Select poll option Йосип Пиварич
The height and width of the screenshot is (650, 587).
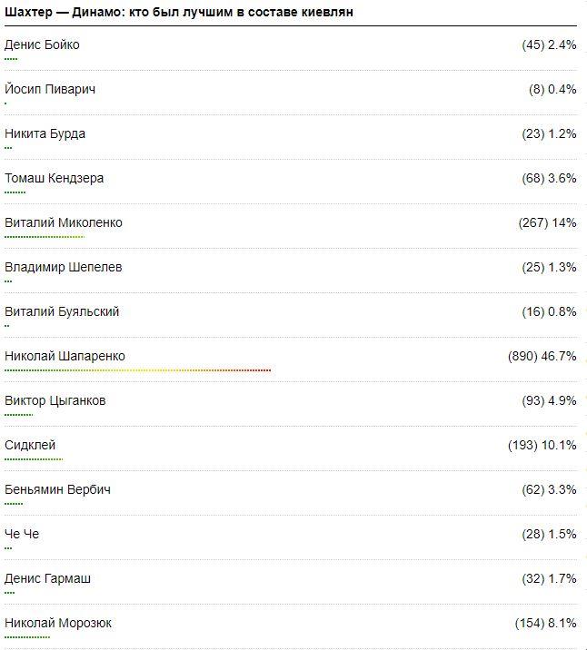click(x=50, y=89)
